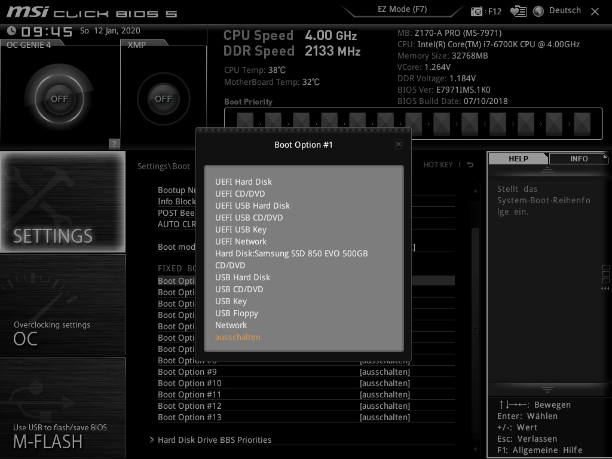Select UEFI Hard Disk option
The image size is (612, 459).
point(244,182)
